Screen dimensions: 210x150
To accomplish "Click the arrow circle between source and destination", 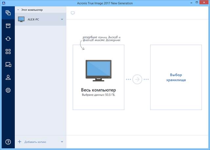I will click(137, 79).
